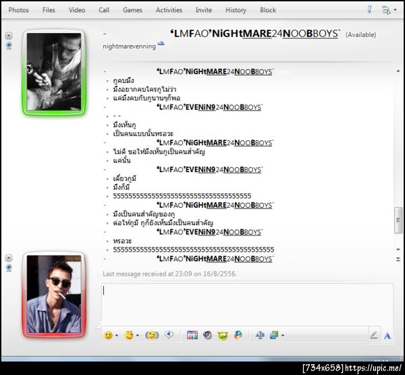Click the nightmarevenning personal message
Screen dimensions: 405x375
coord(129,47)
